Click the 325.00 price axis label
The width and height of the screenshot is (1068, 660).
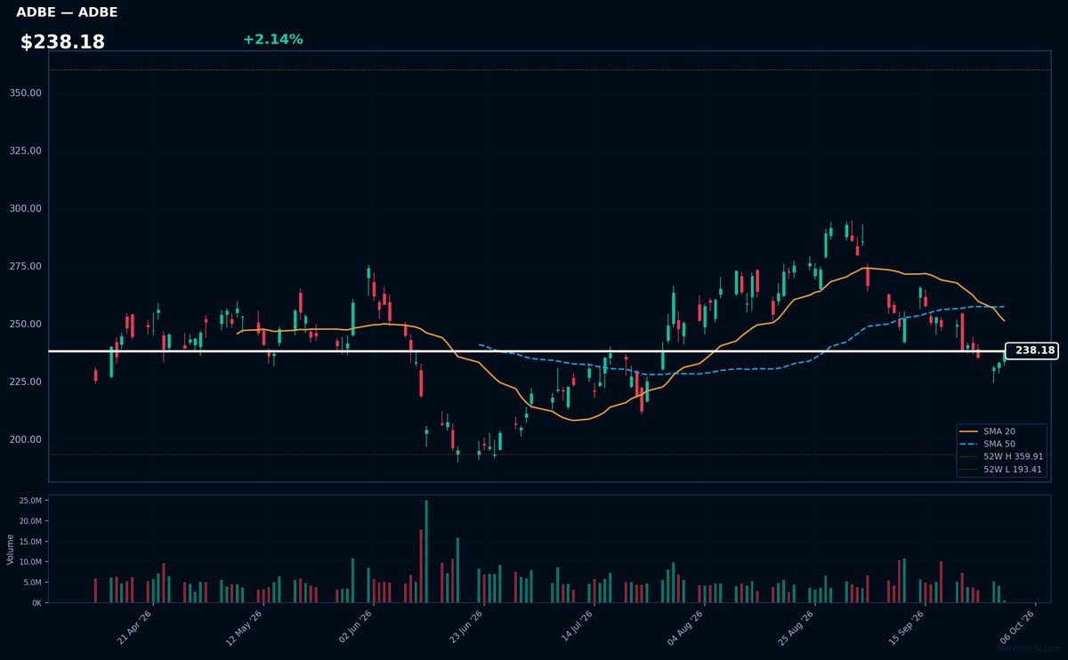[x=25, y=151]
